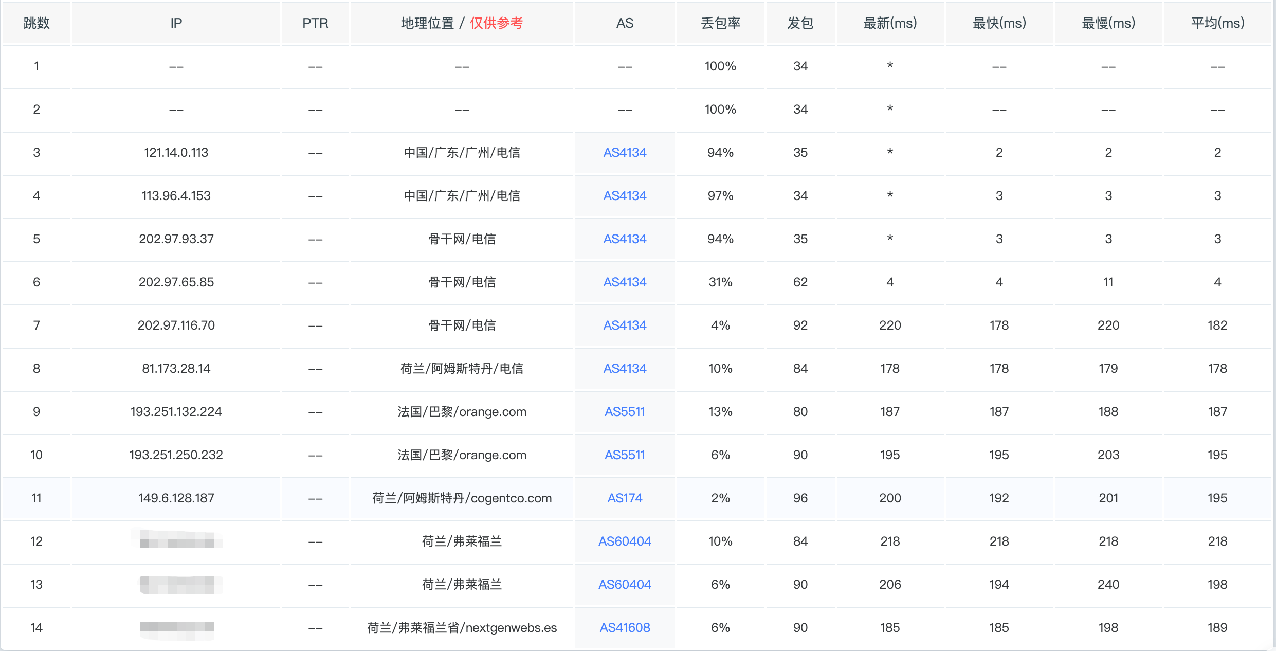1276x651 pixels.
Task: Open AS5511 link for 193.251.132.224
Action: (x=625, y=412)
